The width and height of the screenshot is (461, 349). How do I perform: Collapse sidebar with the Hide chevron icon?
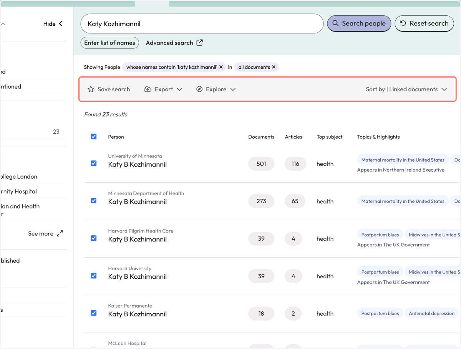point(61,24)
